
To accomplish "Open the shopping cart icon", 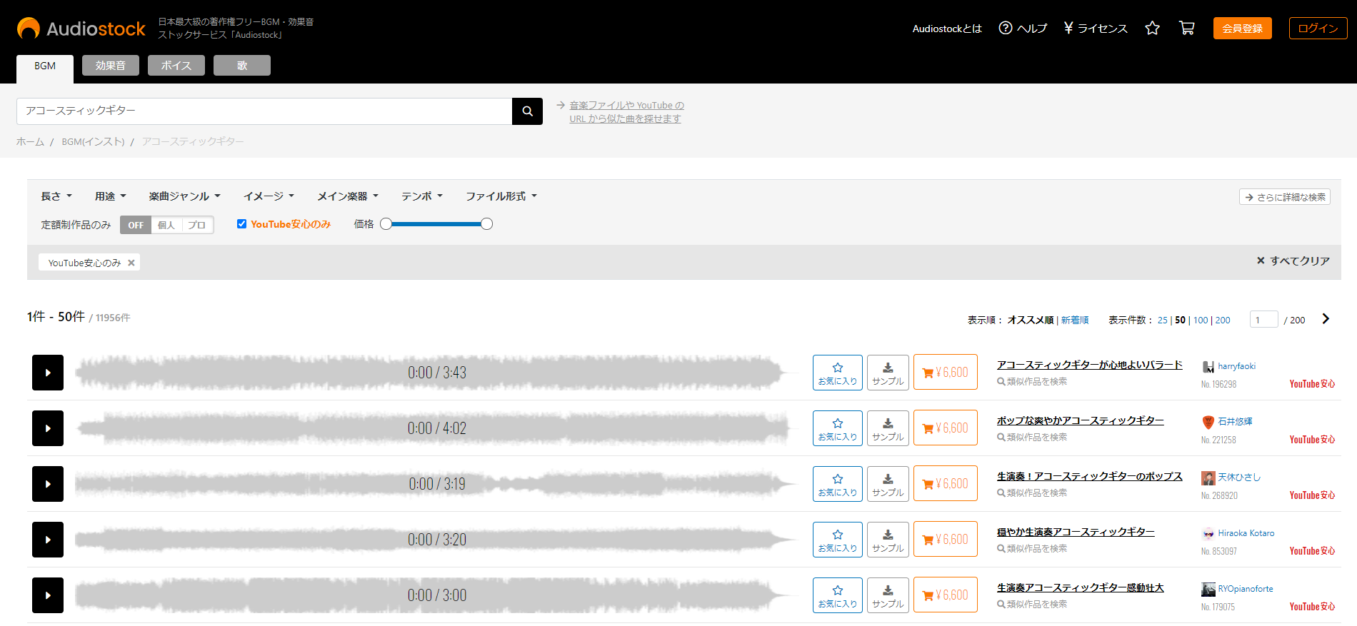I will [1186, 29].
